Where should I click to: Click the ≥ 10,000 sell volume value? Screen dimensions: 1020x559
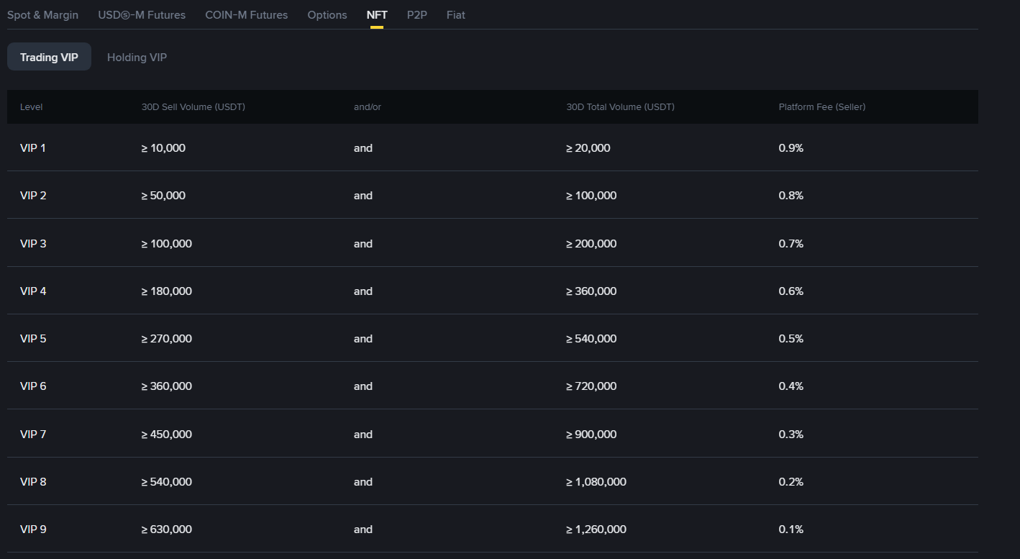163,147
